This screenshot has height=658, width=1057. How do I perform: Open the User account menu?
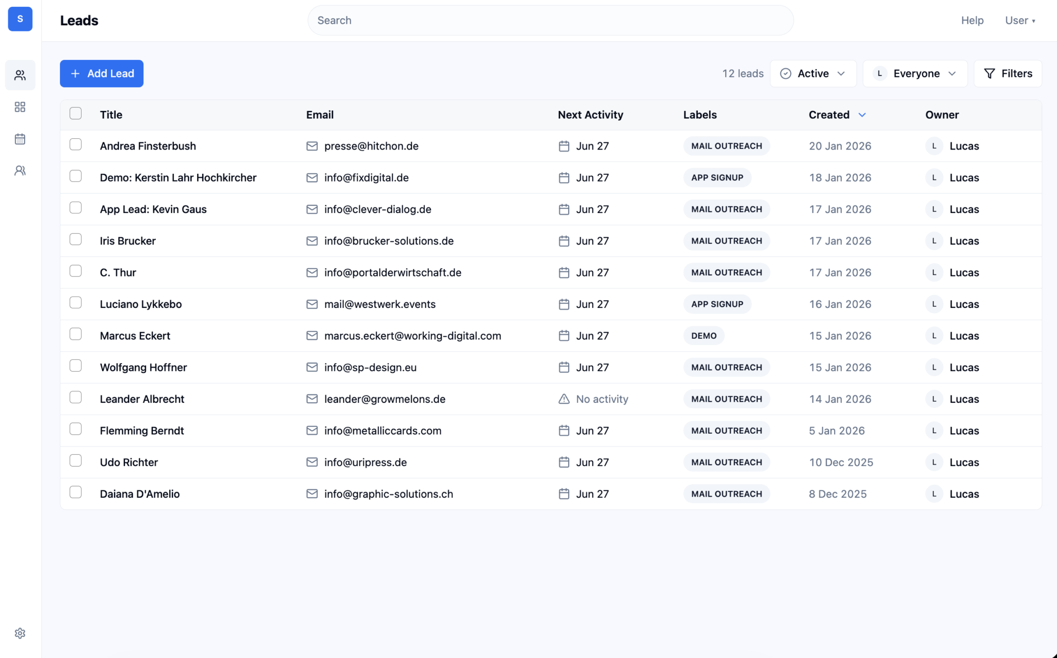1020,21
